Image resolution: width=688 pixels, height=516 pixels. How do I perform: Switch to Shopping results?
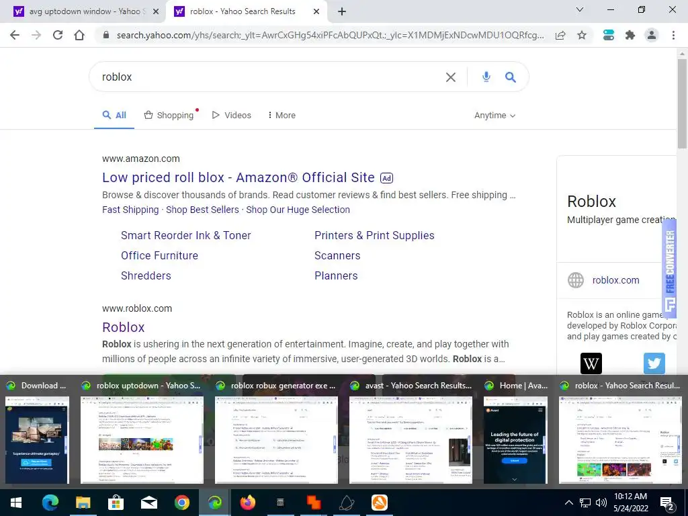click(169, 116)
